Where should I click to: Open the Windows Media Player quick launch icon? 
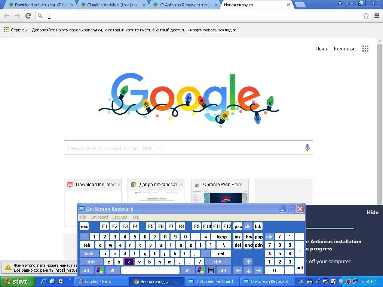pyautogui.click(x=61, y=281)
